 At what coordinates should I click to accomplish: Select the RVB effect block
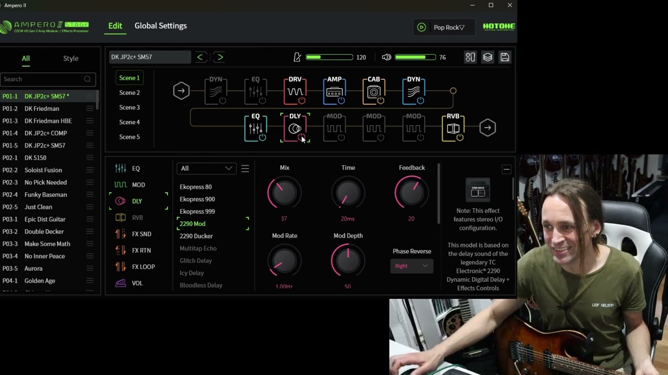(453, 128)
